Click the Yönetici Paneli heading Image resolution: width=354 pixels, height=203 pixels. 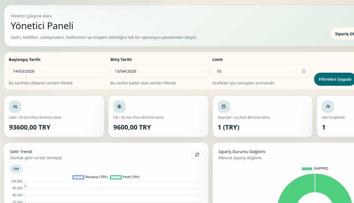coord(42,26)
